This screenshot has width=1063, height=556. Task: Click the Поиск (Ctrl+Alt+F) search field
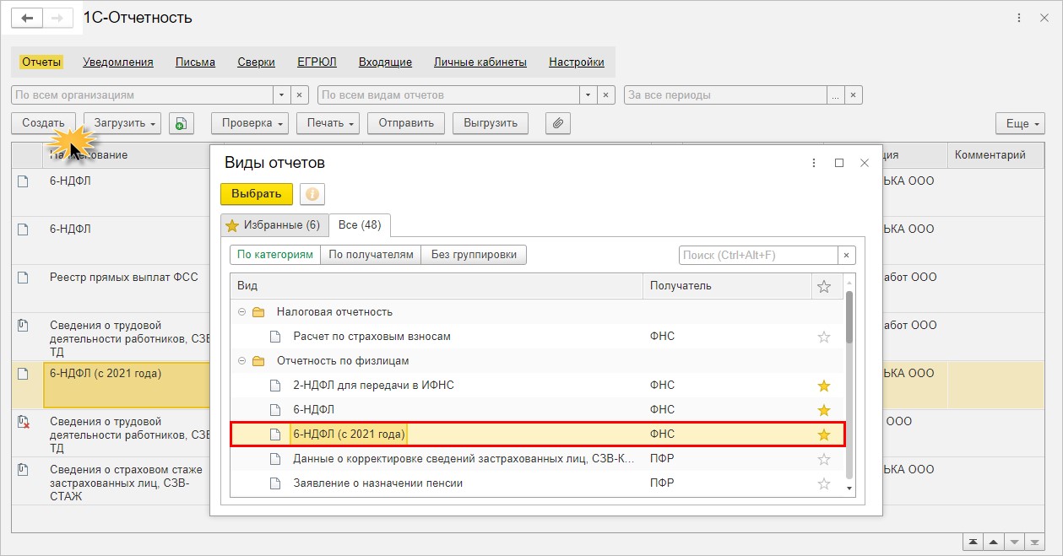pyautogui.click(x=758, y=255)
